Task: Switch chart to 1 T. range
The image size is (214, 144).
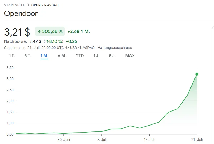Action: tap(12, 56)
